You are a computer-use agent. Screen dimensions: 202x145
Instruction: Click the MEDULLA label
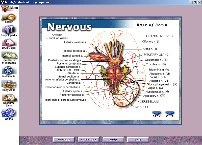[142, 107]
